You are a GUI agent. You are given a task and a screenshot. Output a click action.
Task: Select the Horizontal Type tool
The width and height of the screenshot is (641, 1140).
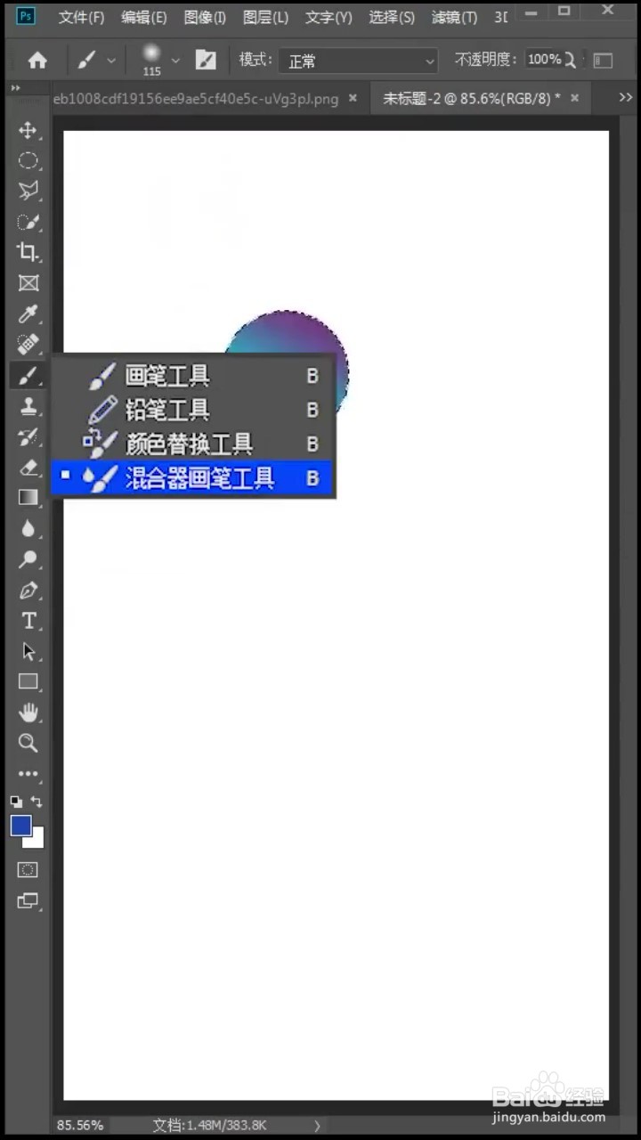pos(28,621)
